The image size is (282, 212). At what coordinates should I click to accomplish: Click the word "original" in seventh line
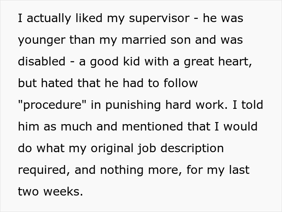point(112,149)
